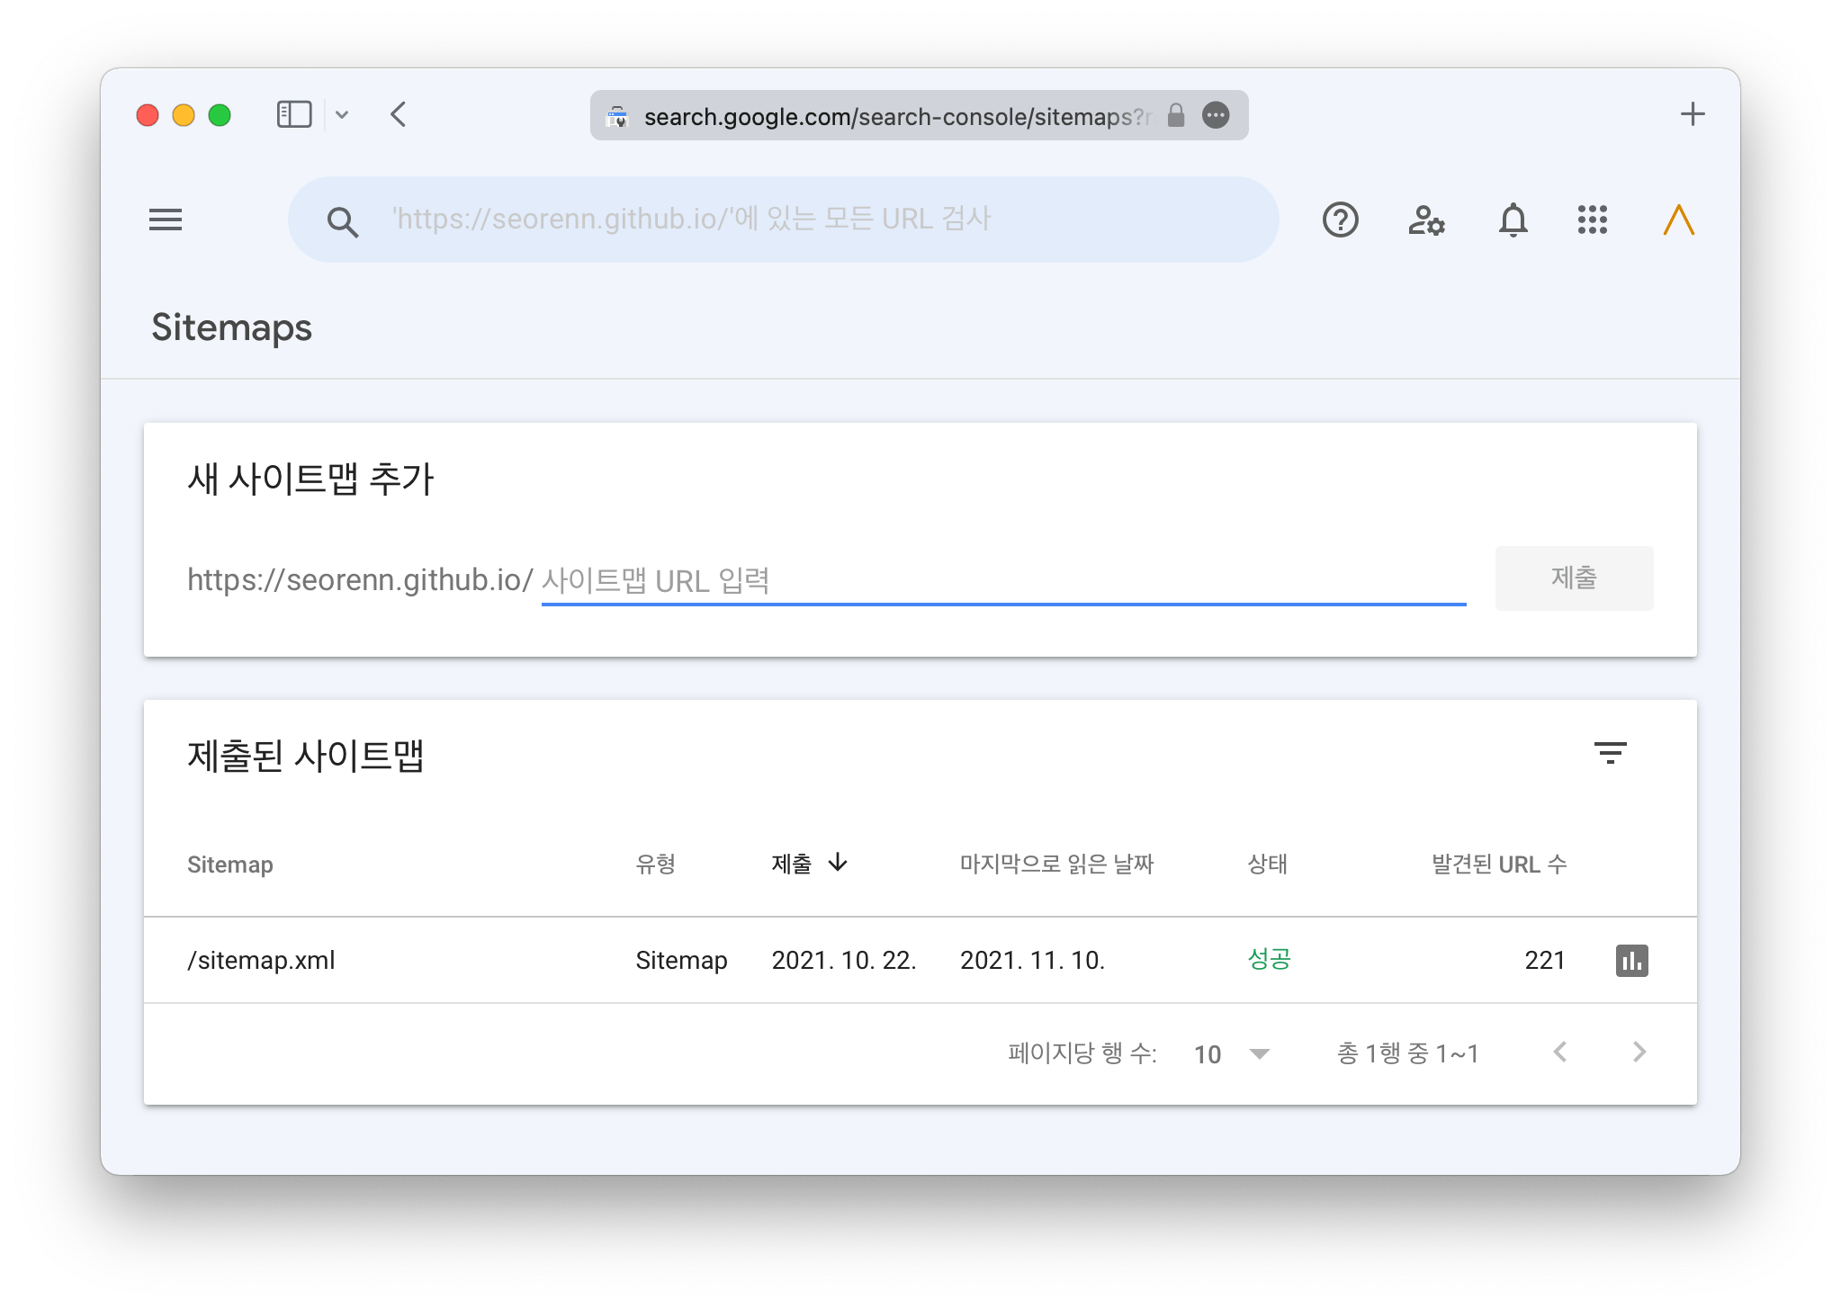
Task: Expand the sidebar chevron dropdown
Action: tap(342, 114)
